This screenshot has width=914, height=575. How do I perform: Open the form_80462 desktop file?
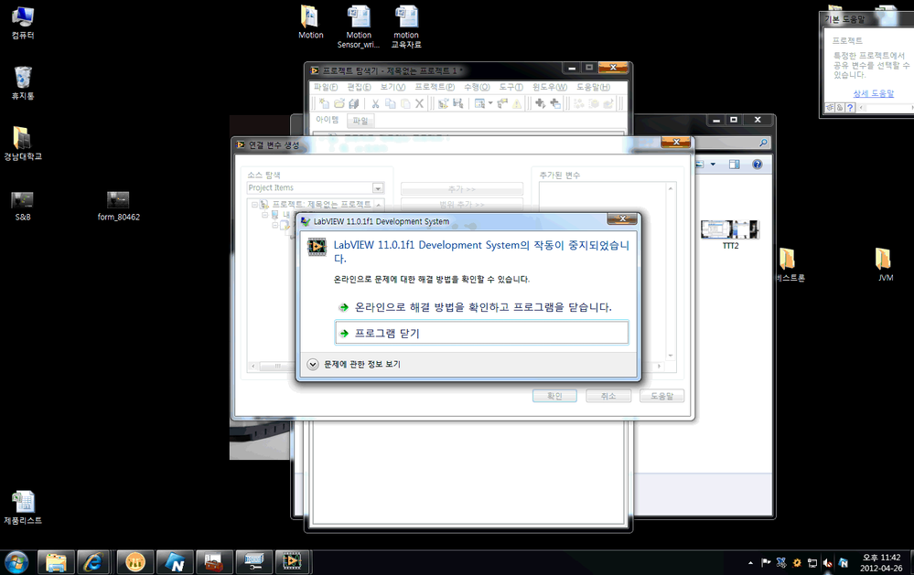[x=118, y=206]
